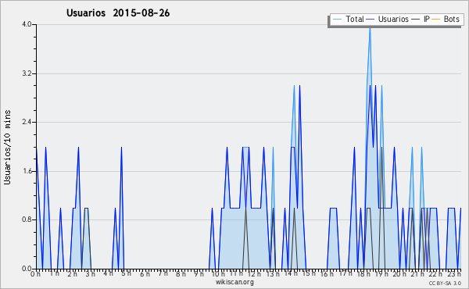Click the chart title 'Usuarios 2015-08-26'
469x289 pixels.
pos(118,13)
